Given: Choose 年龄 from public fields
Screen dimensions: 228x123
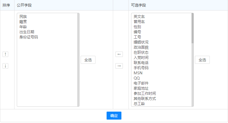Looking at the screenshot, I should point(23,27).
